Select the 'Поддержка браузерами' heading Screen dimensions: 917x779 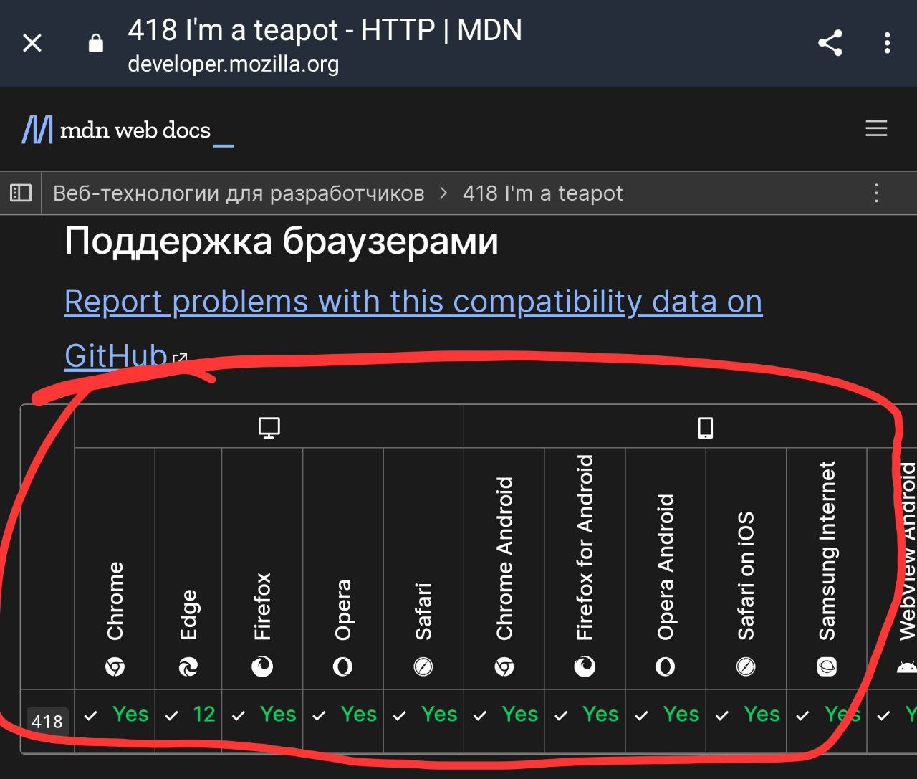281,241
